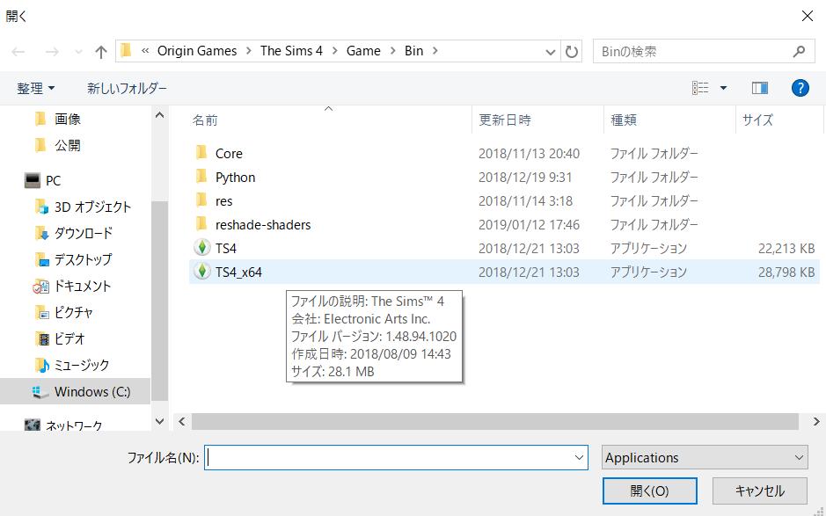Open the 整理 dropdown menu
This screenshot has width=826, height=516.
click(x=36, y=88)
